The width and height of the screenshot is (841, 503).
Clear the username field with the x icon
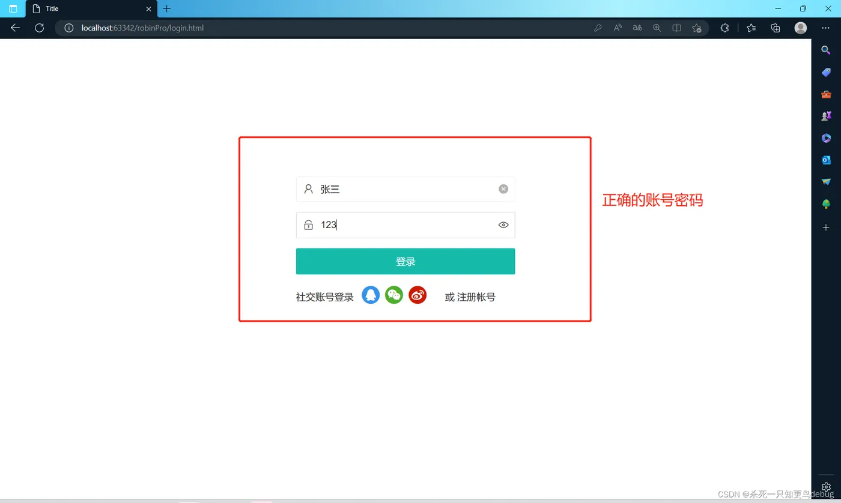click(x=503, y=189)
